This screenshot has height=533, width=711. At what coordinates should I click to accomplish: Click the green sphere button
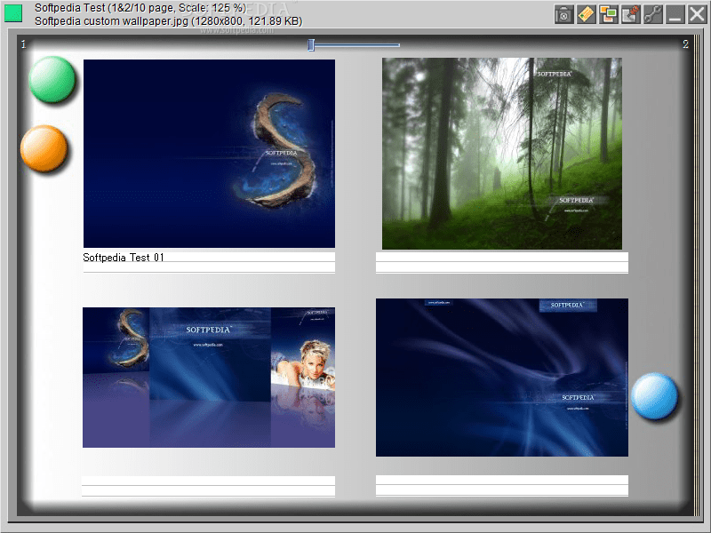52,79
